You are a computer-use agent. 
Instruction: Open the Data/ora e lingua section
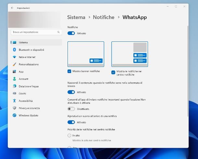click(x=36, y=86)
